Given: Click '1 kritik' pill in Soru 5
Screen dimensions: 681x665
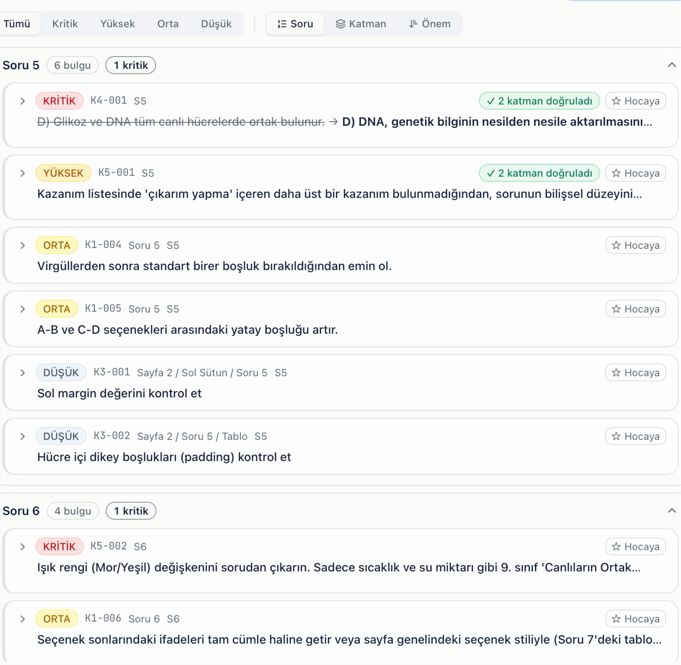Looking at the screenshot, I should [x=131, y=65].
